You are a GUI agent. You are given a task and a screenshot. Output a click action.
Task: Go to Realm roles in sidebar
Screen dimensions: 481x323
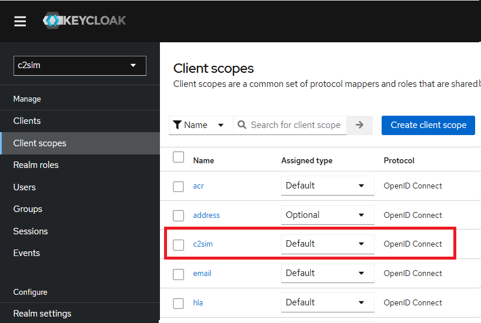pyautogui.click(x=36, y=165)
